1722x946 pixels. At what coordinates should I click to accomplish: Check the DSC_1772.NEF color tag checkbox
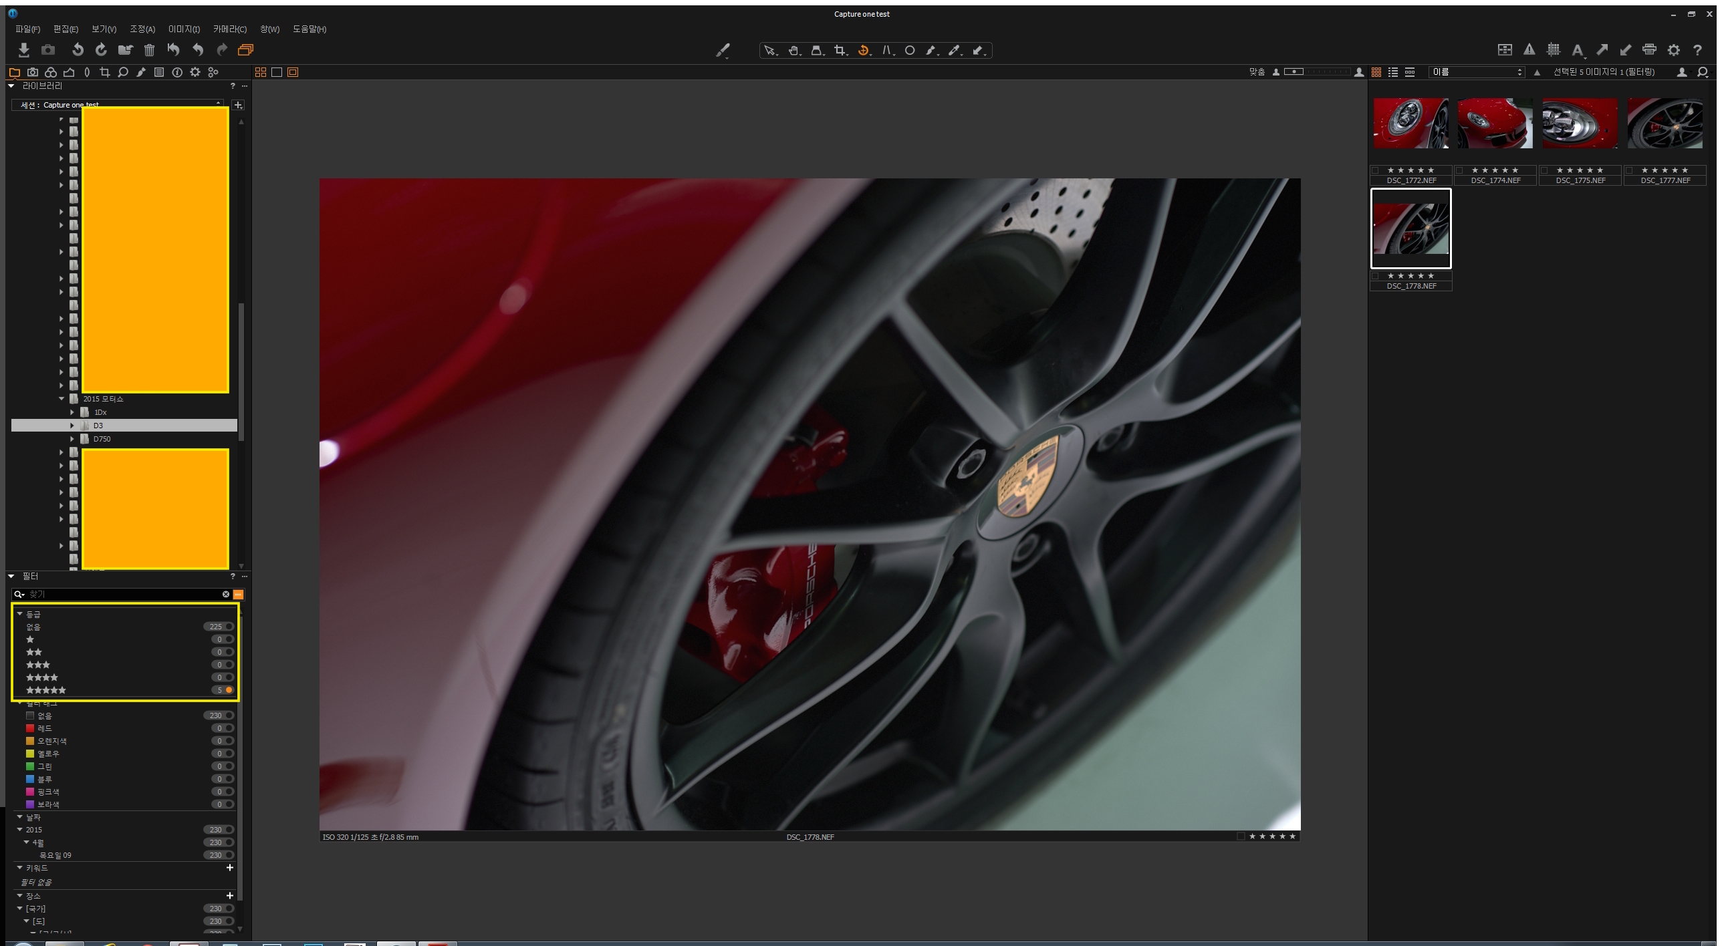(x=1376, y=170)
